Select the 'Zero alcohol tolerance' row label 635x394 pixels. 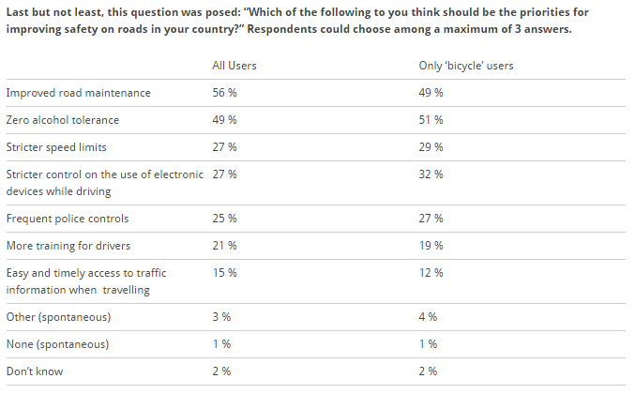tap(62, 120)
